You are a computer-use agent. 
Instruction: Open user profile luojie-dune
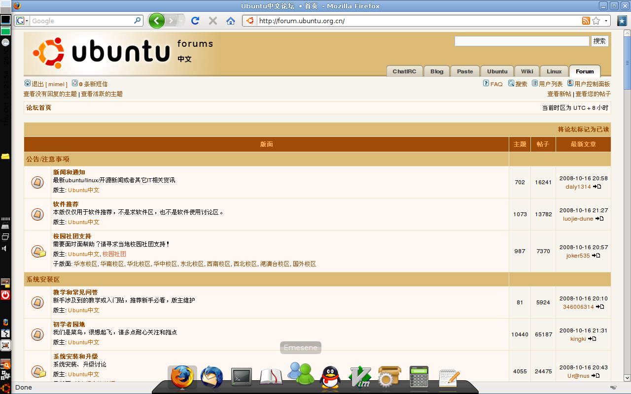578,219
